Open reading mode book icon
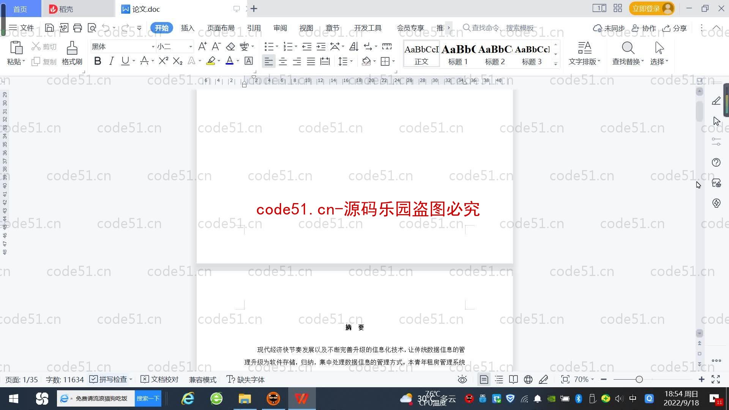729x410 pixels. (x=513, y=379)
